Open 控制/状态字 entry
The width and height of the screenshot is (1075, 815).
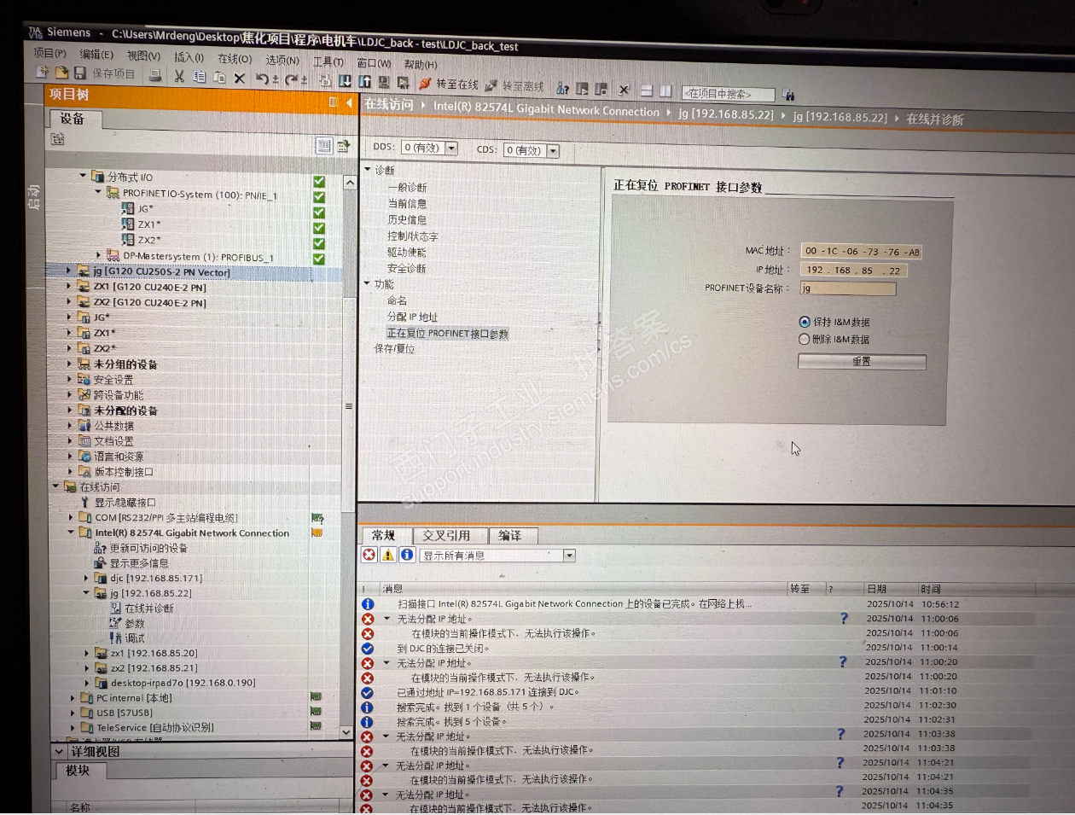pos(412,236)
